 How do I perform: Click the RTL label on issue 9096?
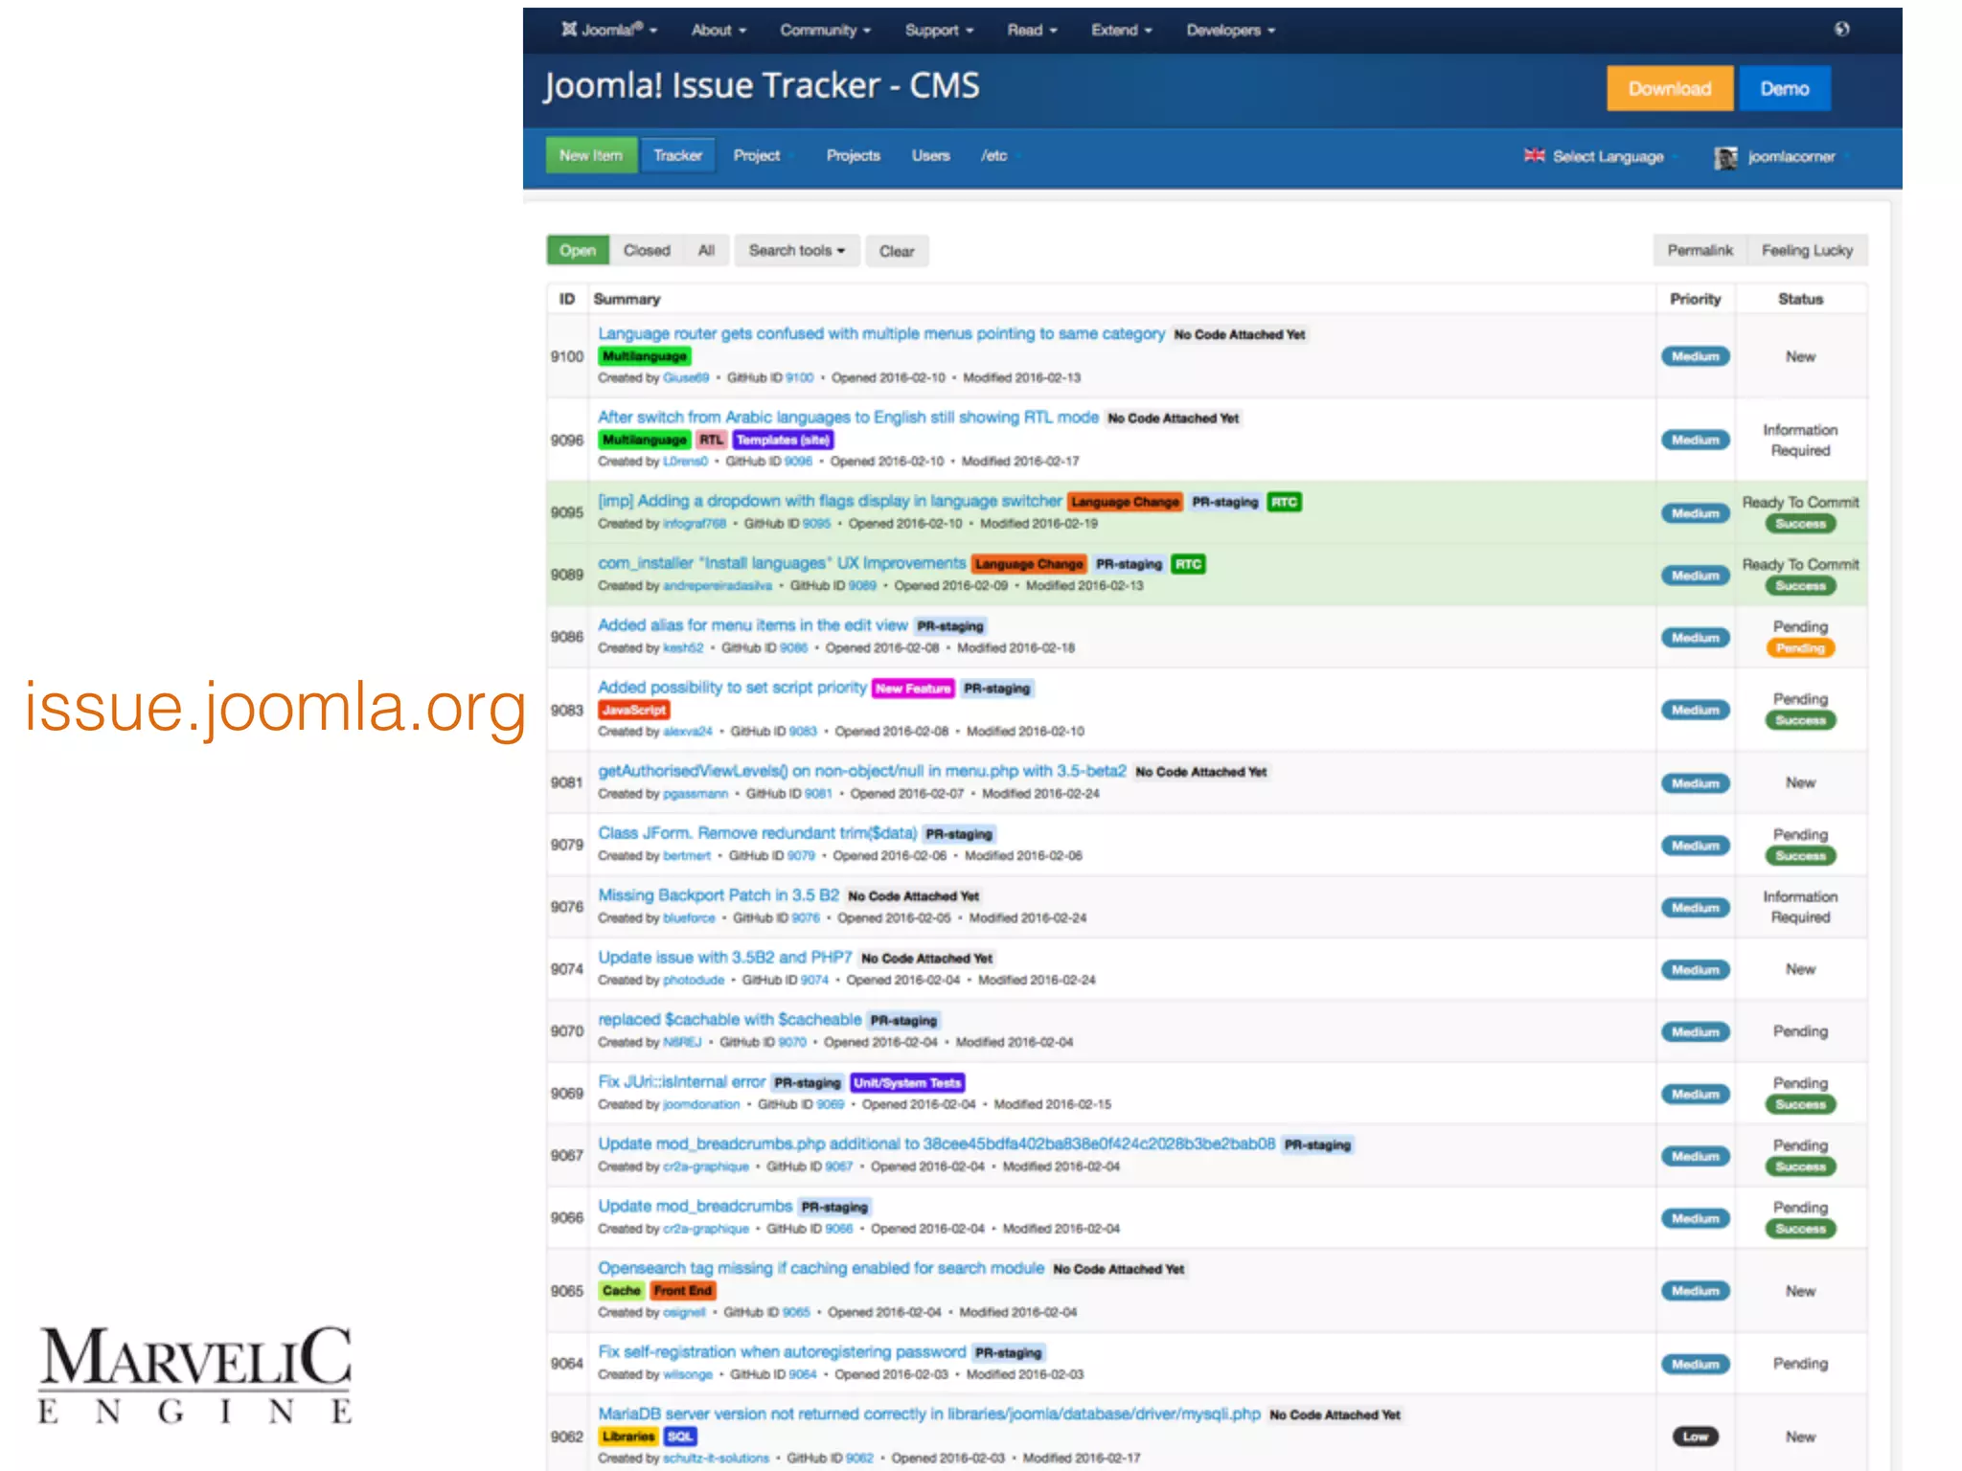click(710, 440)
